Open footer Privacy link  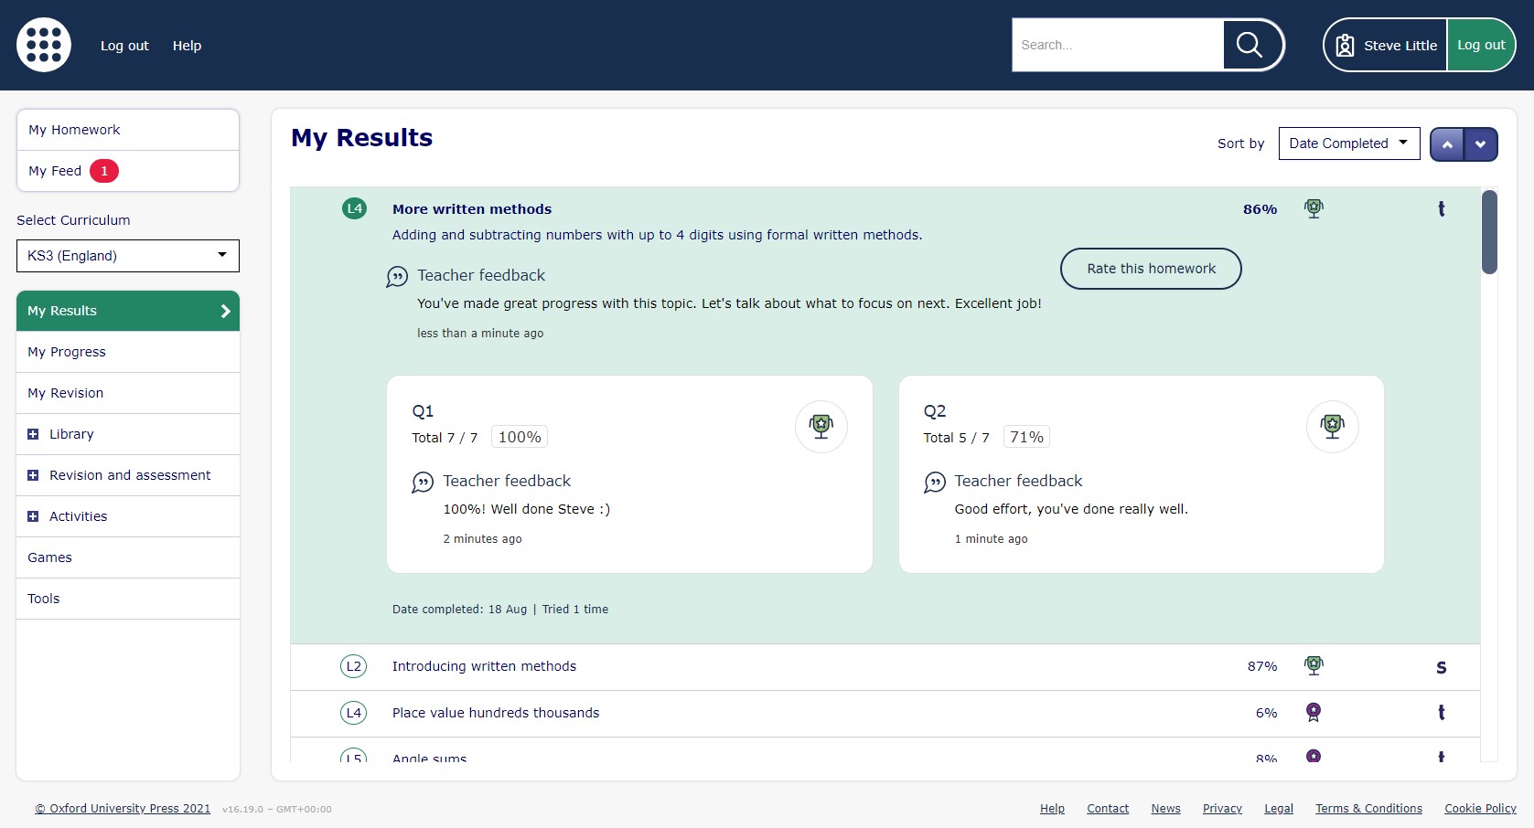point(1222,809)
